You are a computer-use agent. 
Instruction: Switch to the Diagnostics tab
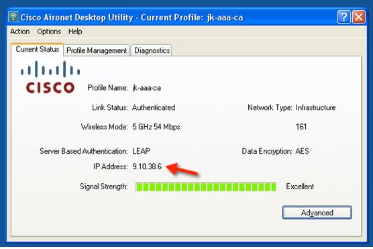point(152,50)
